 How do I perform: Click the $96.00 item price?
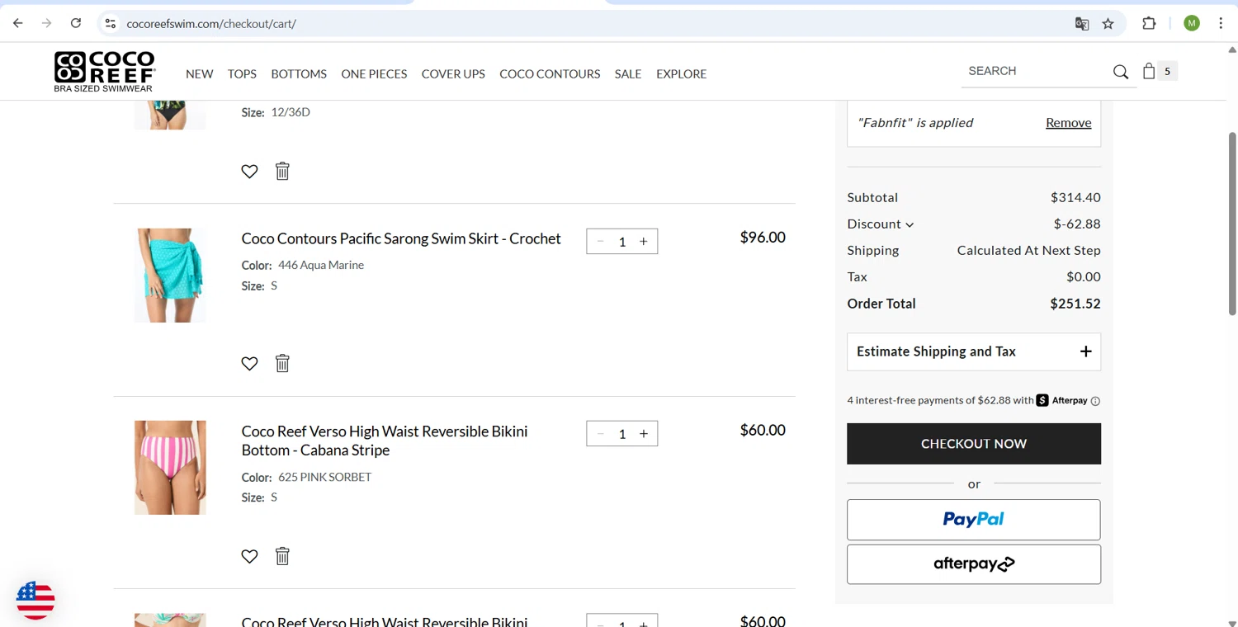pyautogui.click(x=763, y=238)
